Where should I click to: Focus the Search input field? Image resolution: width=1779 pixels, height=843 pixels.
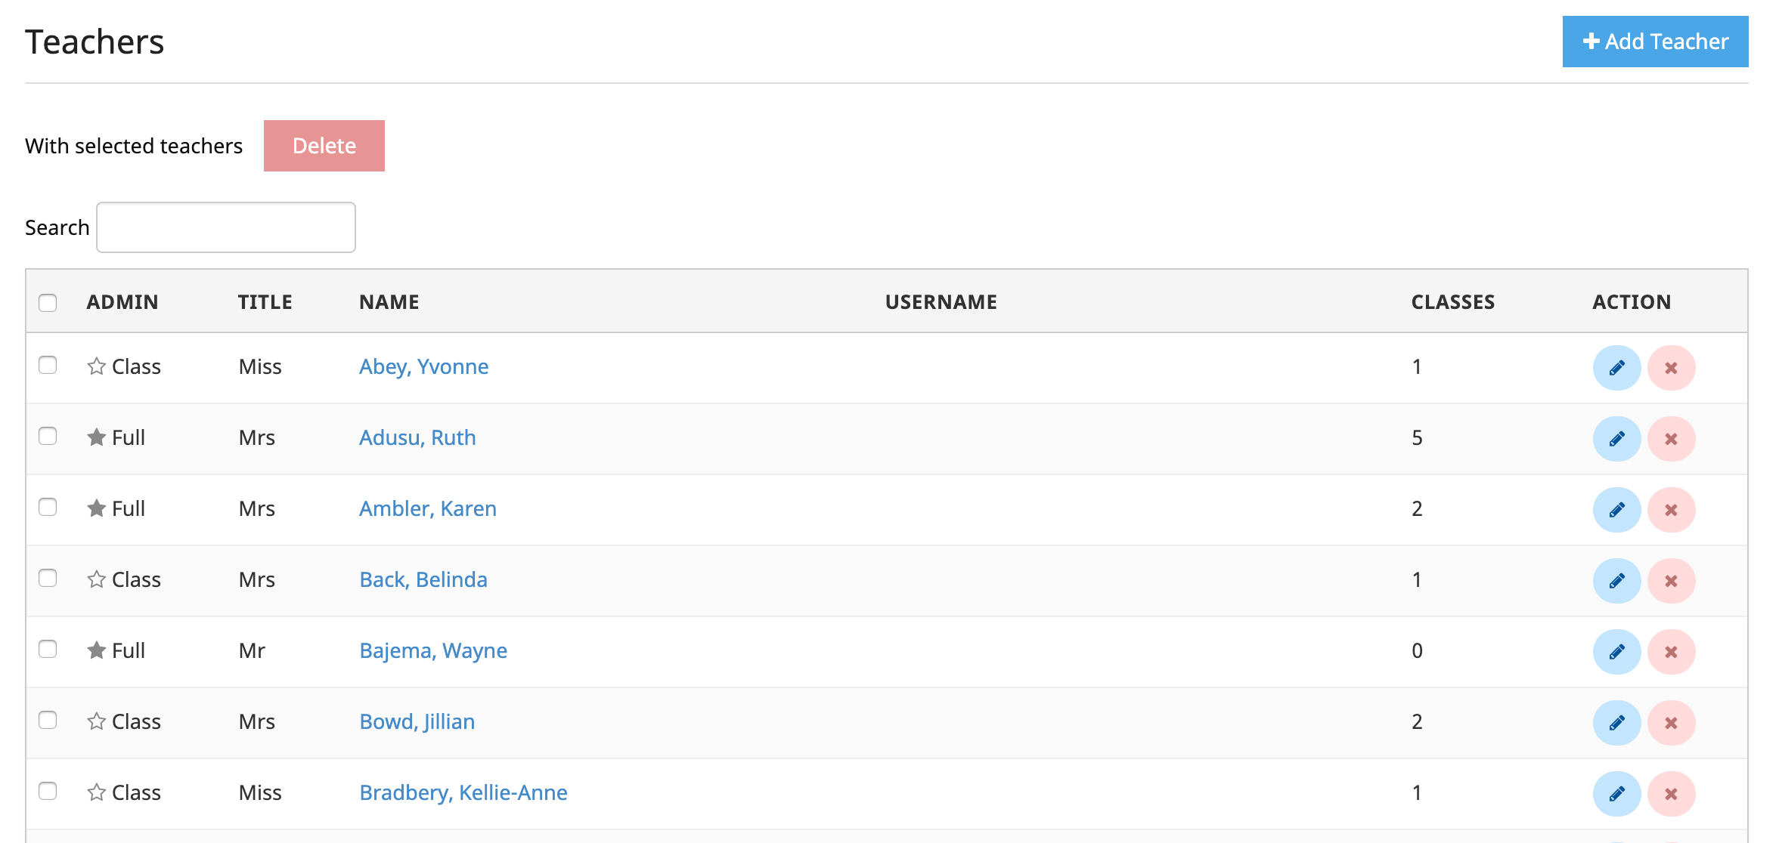pos(226,227)
